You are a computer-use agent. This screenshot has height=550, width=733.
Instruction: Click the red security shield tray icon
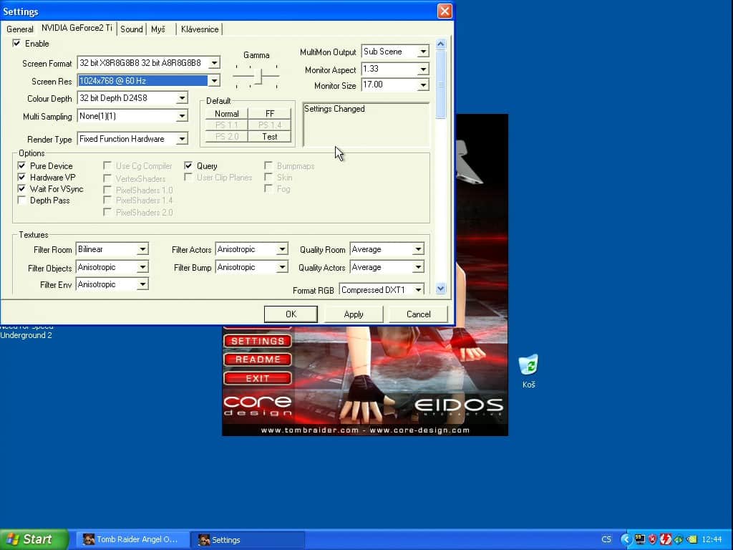653,539
